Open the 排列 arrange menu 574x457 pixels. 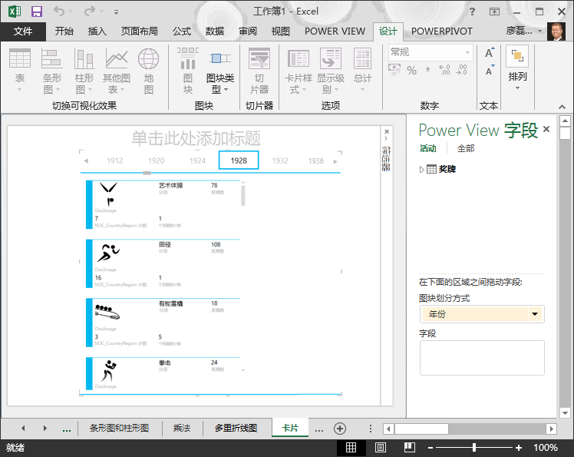tap(517, 68)
